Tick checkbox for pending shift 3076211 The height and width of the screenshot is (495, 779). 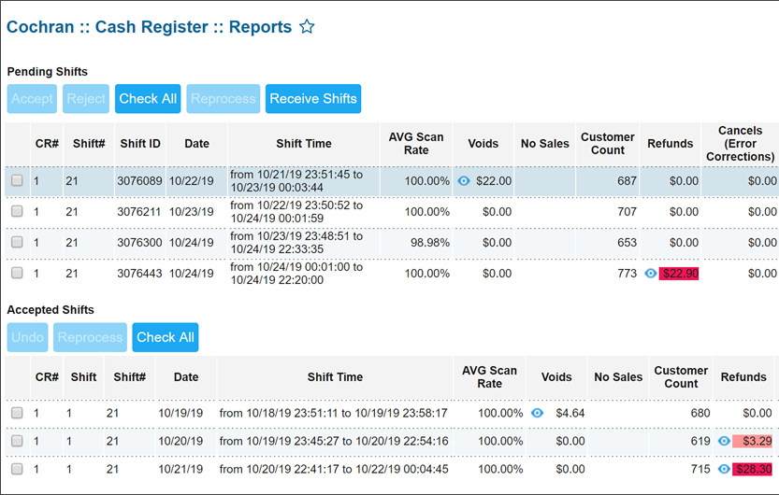click(17, 211)
